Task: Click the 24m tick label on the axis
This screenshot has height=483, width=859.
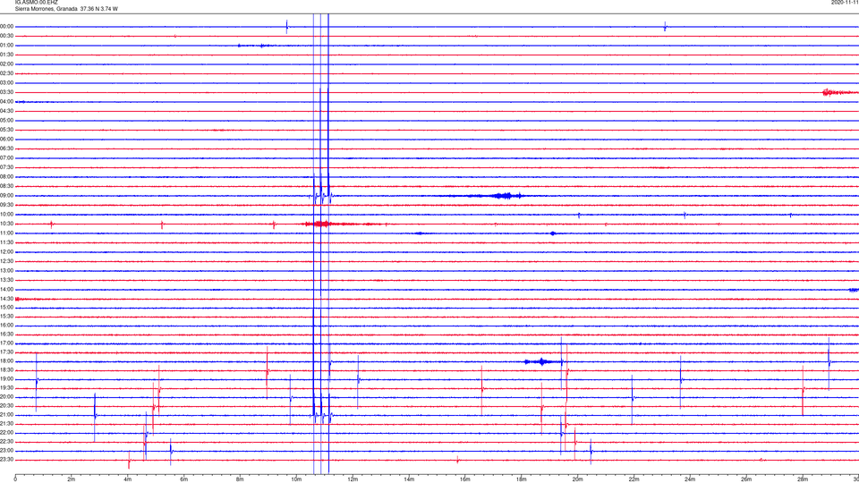Action: [x=690, y=479]
